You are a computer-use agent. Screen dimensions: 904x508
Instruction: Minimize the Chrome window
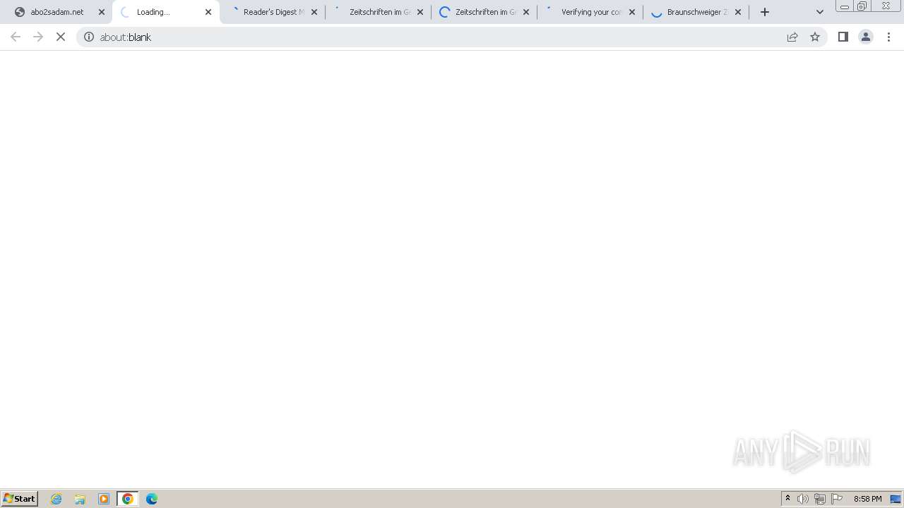point(845,6)
